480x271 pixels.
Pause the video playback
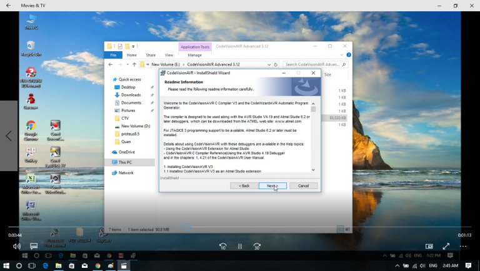pyautogui.click(x=240, y=246)
